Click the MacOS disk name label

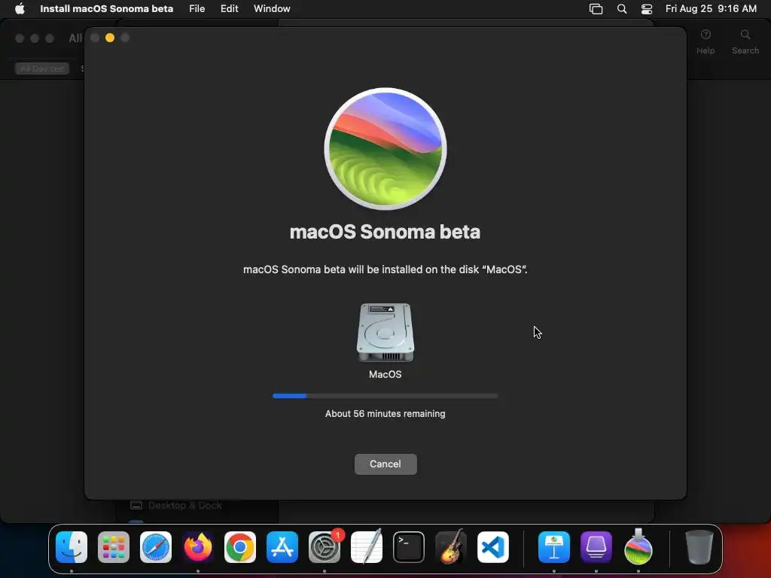(385, 374)
